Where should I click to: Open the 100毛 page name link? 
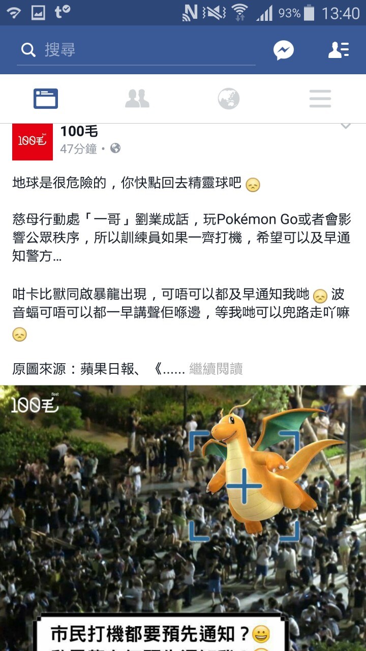pos(79,131)
